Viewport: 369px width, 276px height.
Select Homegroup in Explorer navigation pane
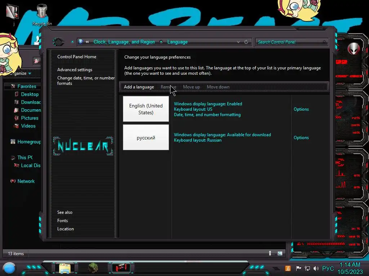[29, 142]
